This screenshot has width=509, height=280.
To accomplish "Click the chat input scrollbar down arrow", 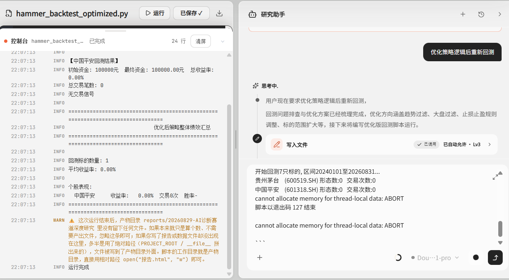I will point(500,243).
